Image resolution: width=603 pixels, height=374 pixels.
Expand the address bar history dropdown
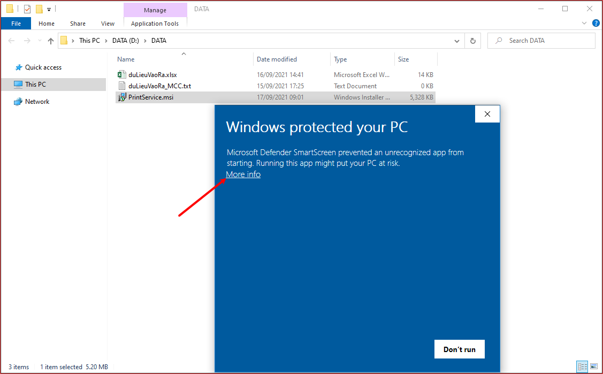tap(457, 41)
